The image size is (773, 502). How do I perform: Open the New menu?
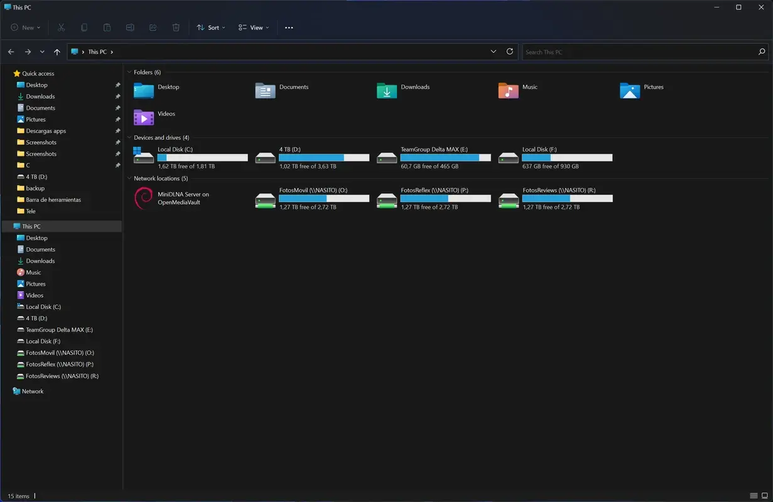pos(24,27)
